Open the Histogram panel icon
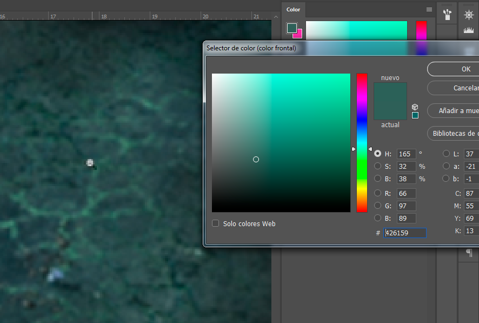 469,30
